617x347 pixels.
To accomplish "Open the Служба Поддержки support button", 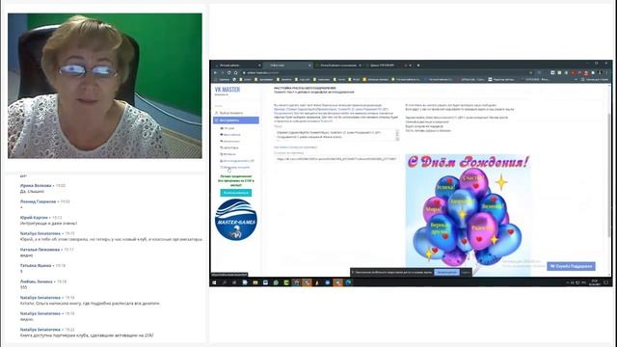I will [571, 266].
